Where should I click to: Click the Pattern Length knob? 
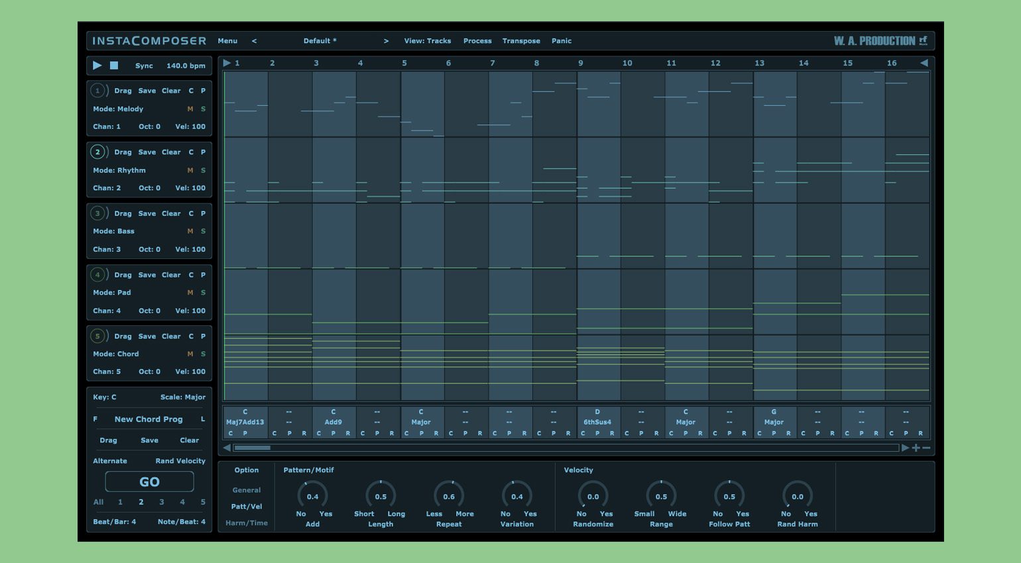[x=381, y=496]
